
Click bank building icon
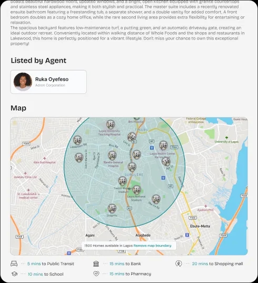(x=96, y=264)
